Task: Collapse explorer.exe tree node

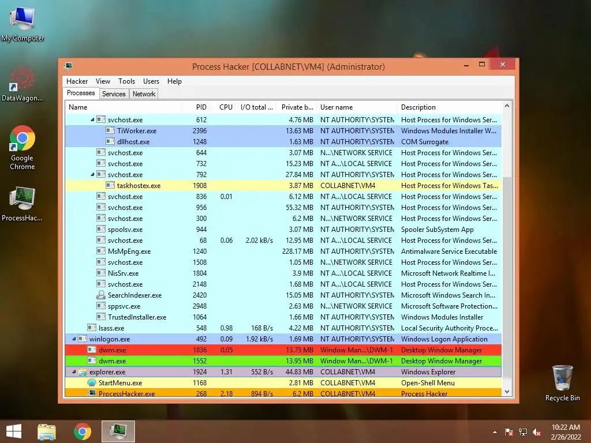Action: (74, 372)
